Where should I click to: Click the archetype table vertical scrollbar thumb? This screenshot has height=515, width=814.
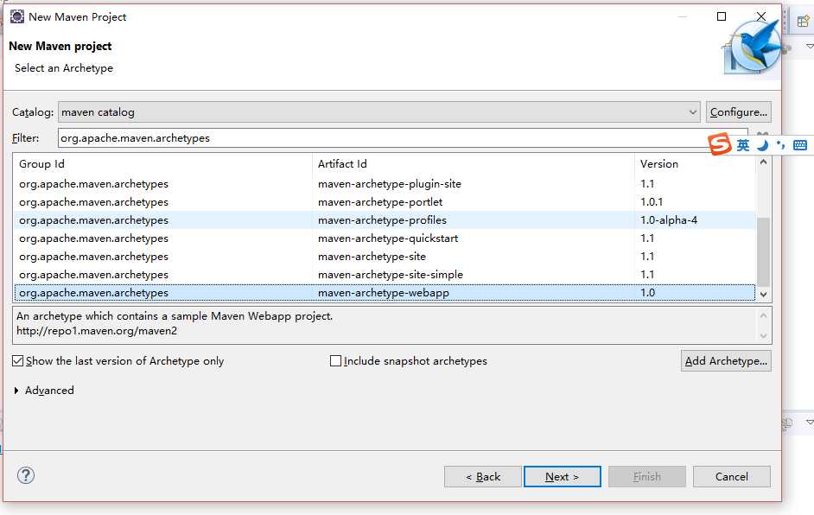pyautogui.click(x=763, y=251)
